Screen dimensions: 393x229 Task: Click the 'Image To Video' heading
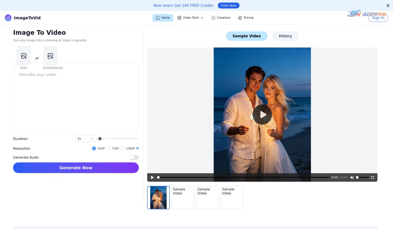(x=39, y=32)
